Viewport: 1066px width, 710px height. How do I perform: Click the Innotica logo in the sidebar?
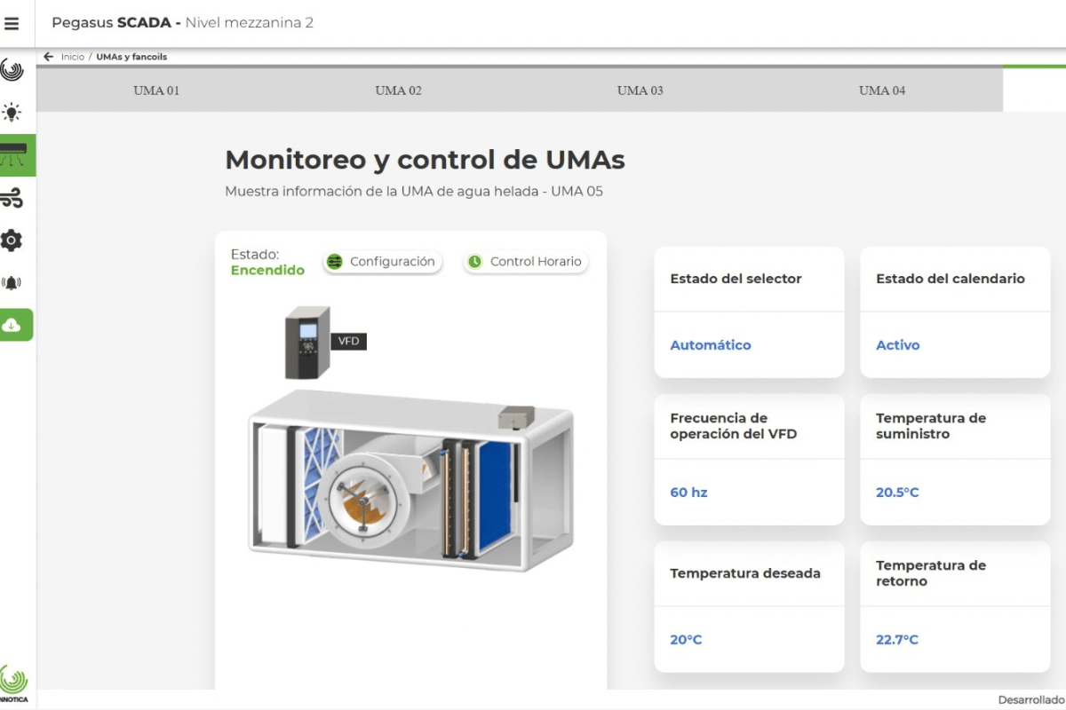point(13,683)
